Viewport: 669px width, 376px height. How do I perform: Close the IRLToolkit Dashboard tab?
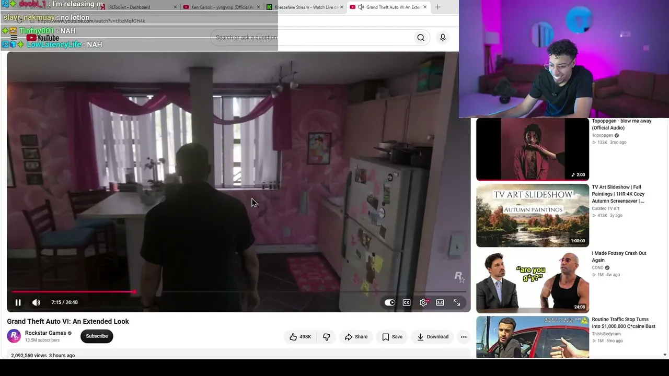(x=175, y=7)
